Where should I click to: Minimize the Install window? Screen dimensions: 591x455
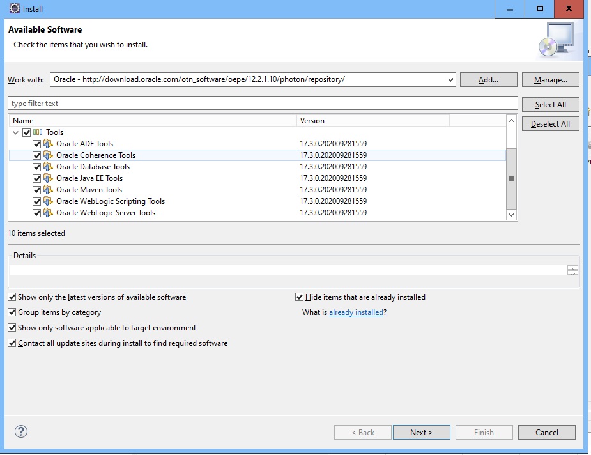(510, 9)
